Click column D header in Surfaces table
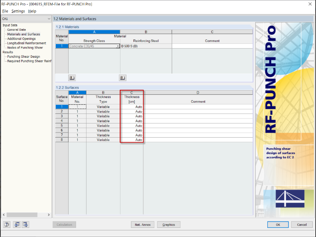Screen dimensions: 316x237 198,92
